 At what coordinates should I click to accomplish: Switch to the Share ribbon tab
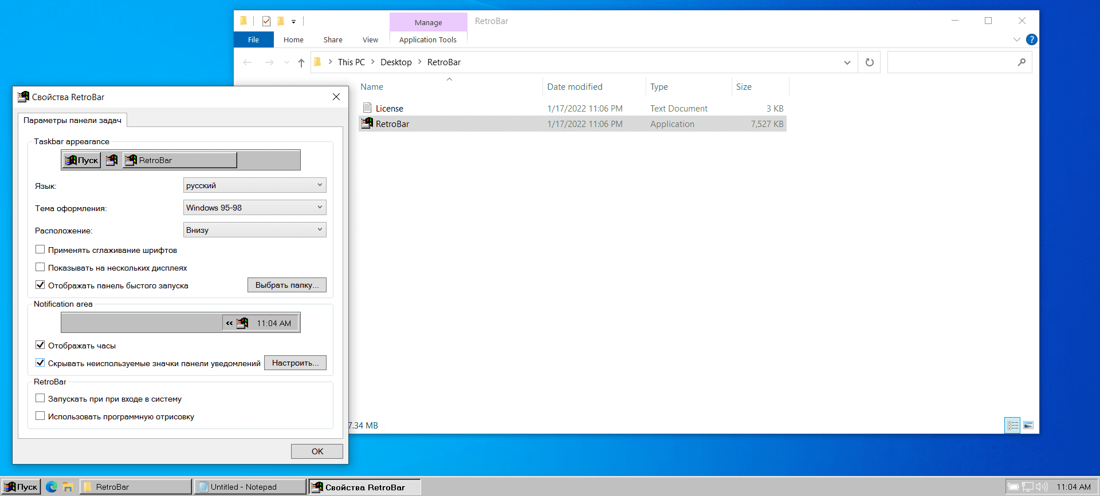tap(333, 39)
